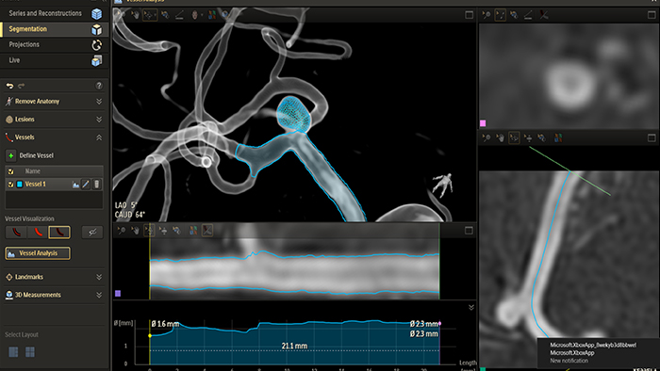660x371 pixels.
Task: Select the zoom tool in the straightened vessel view toolbar
Action: click(x=122, y=231)
